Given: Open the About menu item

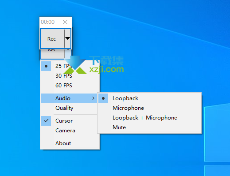Looking at the screenshot, I should tap(69, 143).
